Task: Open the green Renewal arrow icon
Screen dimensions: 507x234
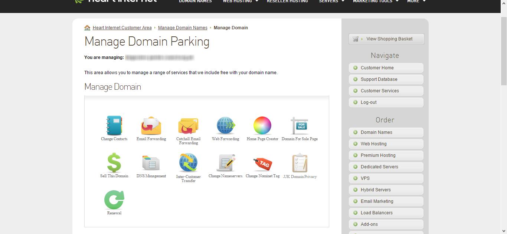Action: pyautogui.click(x=114, y=200)
